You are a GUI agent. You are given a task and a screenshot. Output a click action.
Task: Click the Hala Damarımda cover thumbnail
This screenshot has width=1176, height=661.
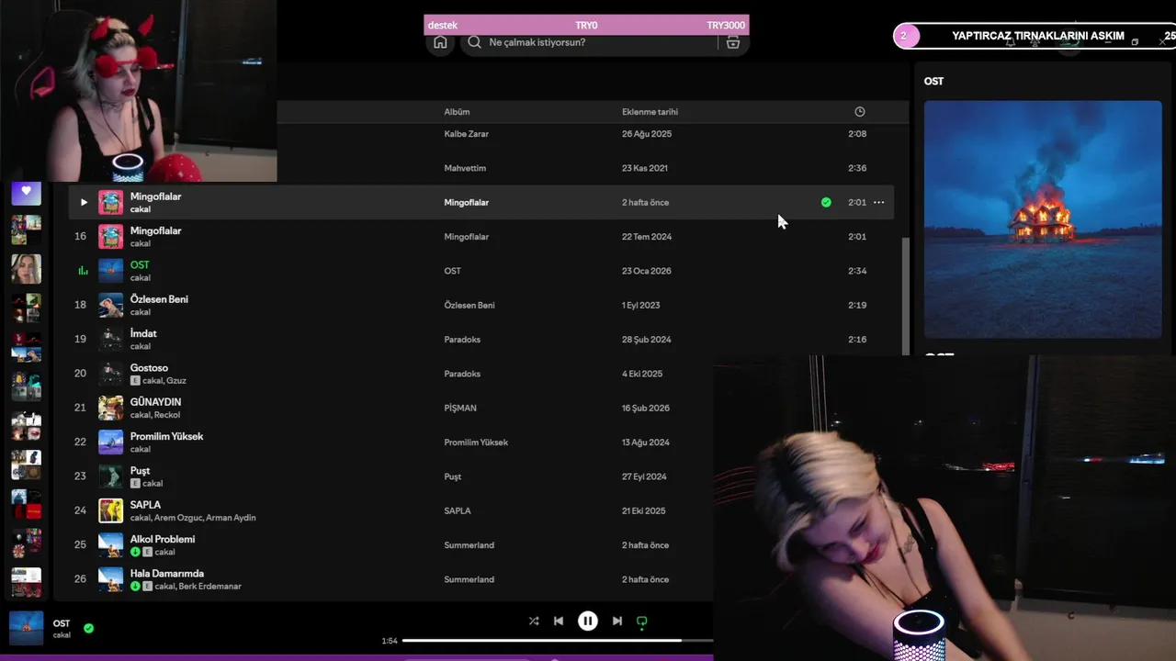(x=110, y=579)
